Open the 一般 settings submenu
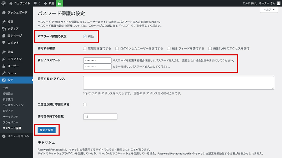Viewport: 282px width, 158px height. [5, 88]
